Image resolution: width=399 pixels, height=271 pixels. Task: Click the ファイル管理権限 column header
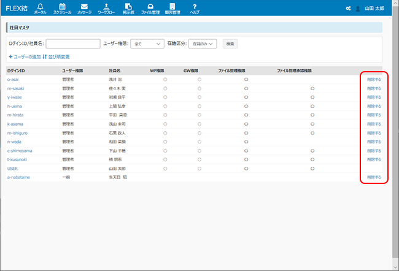[x=231, y=71]
